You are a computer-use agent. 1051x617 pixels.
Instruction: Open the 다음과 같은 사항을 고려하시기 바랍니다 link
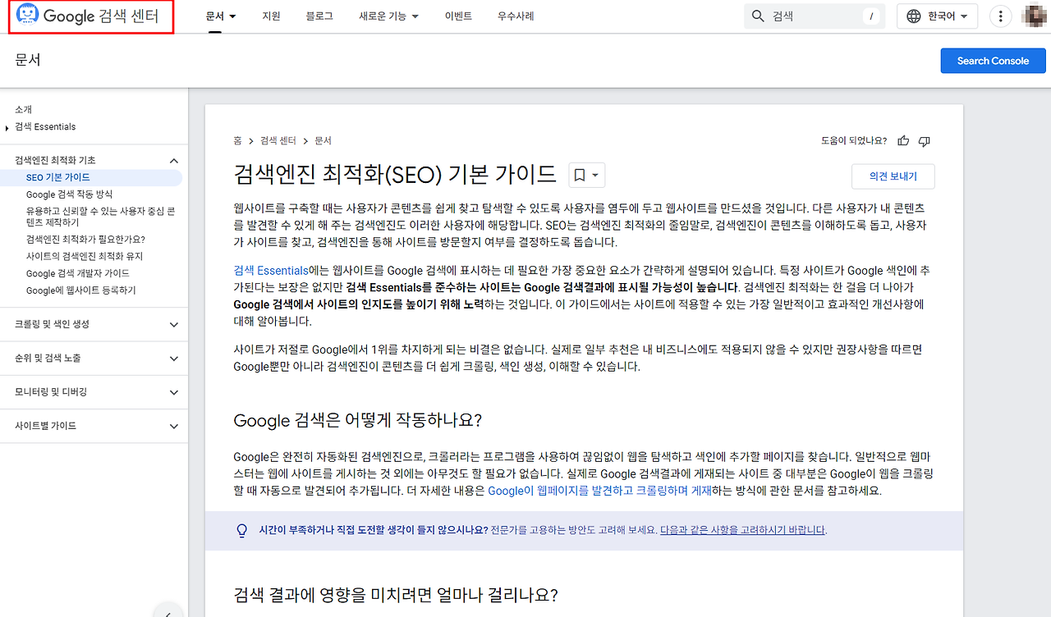(x=742, y=530)
